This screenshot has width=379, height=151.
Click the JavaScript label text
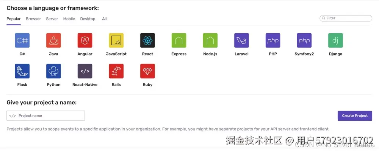pos(116,54)
